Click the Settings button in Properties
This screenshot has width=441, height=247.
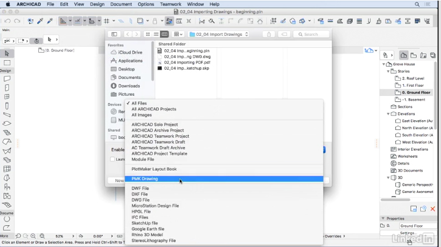click(407, 233)
